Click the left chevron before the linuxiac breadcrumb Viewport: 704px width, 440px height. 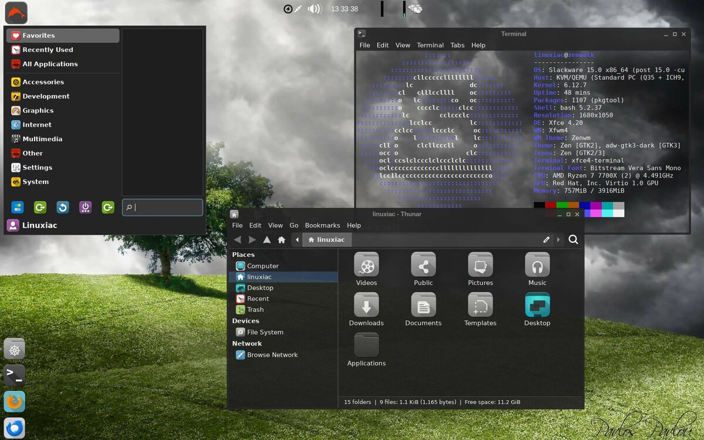tap(297, 239)
